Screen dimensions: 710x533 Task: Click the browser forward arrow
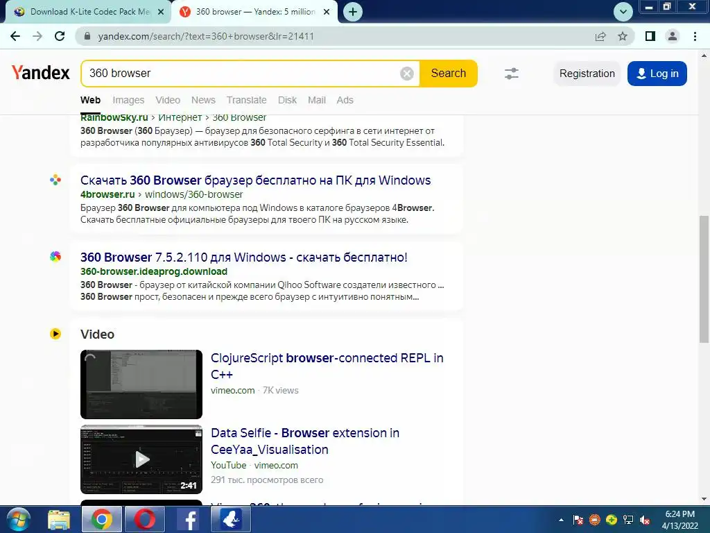[x=37, y=36]
